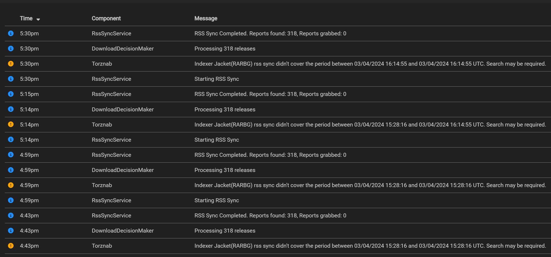551x257 pixels.
Task: Click the info icon on the 5:14pm Starting RSS Sync row
Action: (x=11, y=140)
